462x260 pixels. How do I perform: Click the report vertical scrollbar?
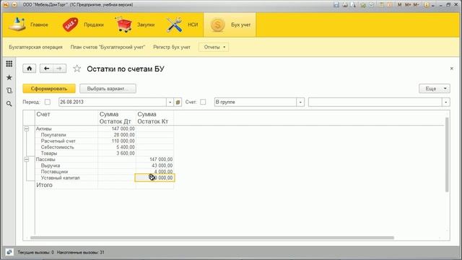click(x=447, y=155)
